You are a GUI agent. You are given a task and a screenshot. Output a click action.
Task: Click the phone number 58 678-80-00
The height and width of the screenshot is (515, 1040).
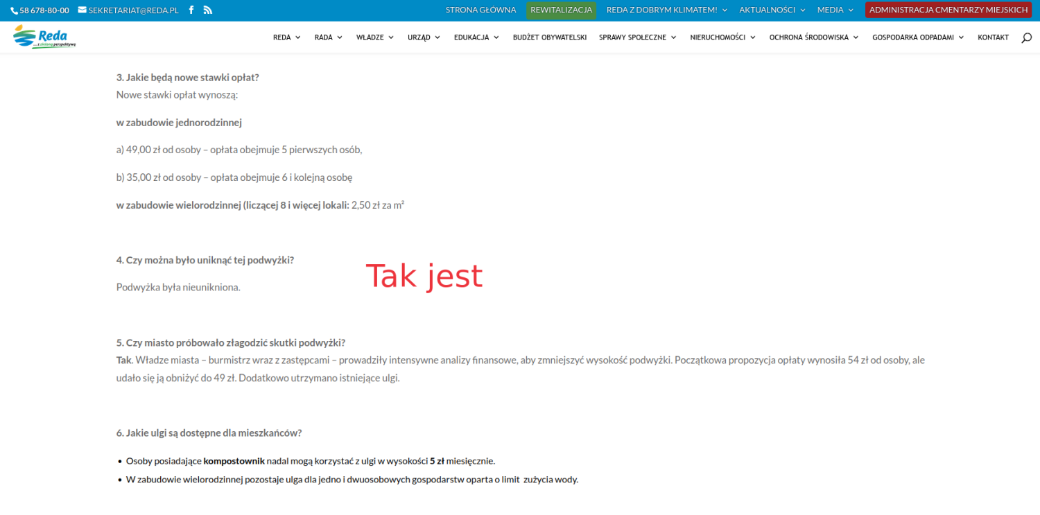click(x=40, y=10)
